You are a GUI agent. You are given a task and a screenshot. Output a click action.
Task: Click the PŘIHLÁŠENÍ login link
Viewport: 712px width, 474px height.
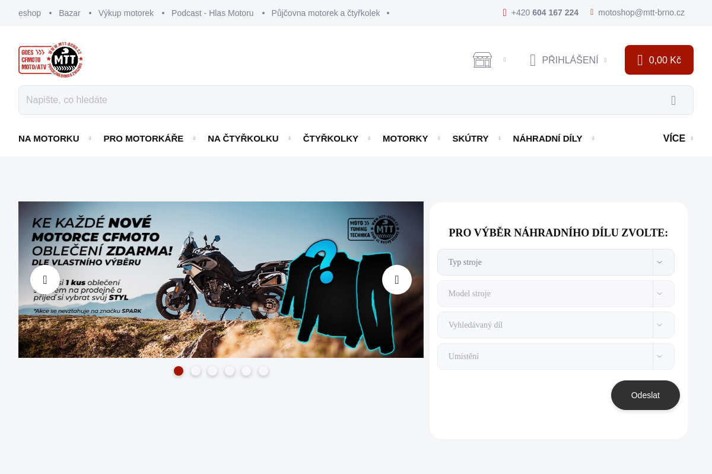(x=570, y=60)
